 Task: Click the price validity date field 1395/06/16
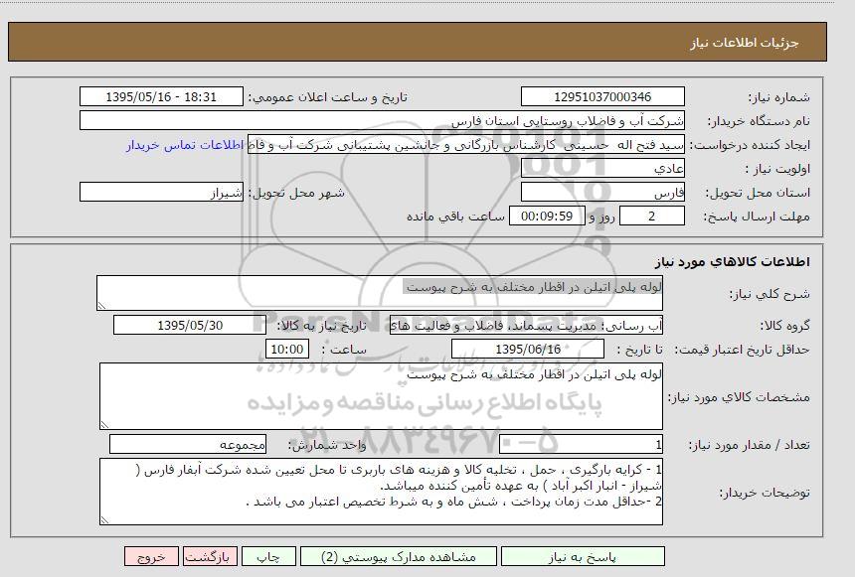pyautogui.click(x=528, y=350)
